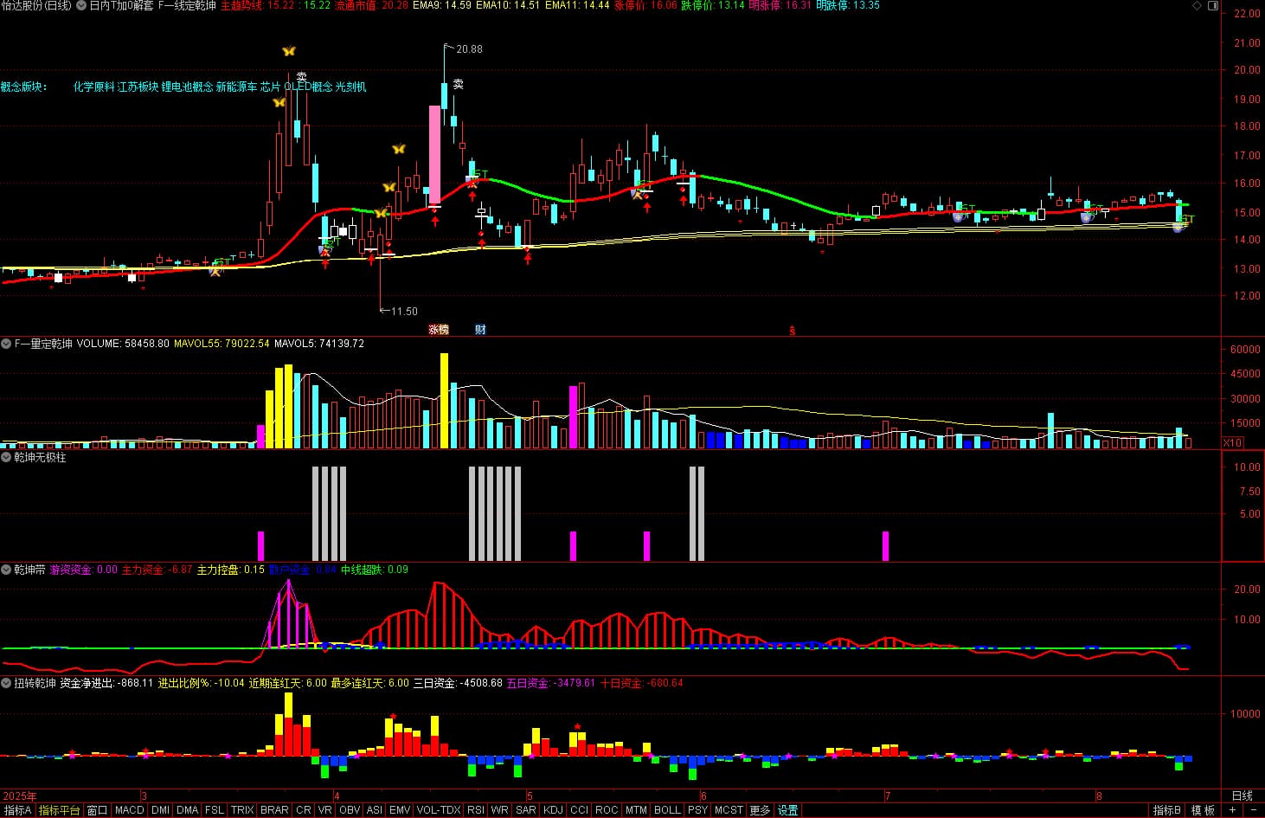The width and height of the screenshot is (1265, 818).
Task: Click the plus zoom-in button at bottom right
Action: [x=1232, y=810]
